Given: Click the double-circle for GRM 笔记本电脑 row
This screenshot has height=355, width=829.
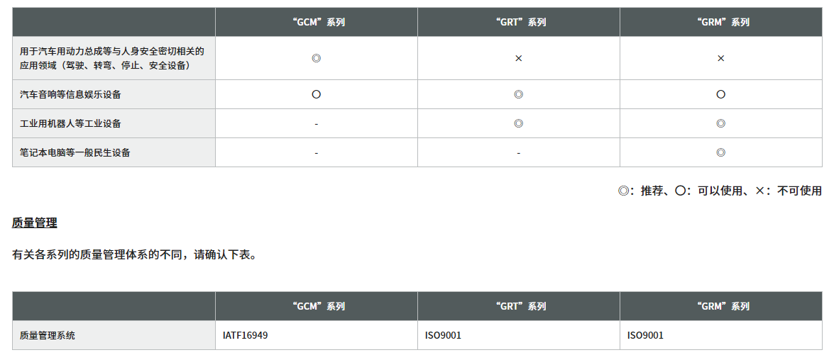Looking at the screenshot, I should click(x=720, y=152).
